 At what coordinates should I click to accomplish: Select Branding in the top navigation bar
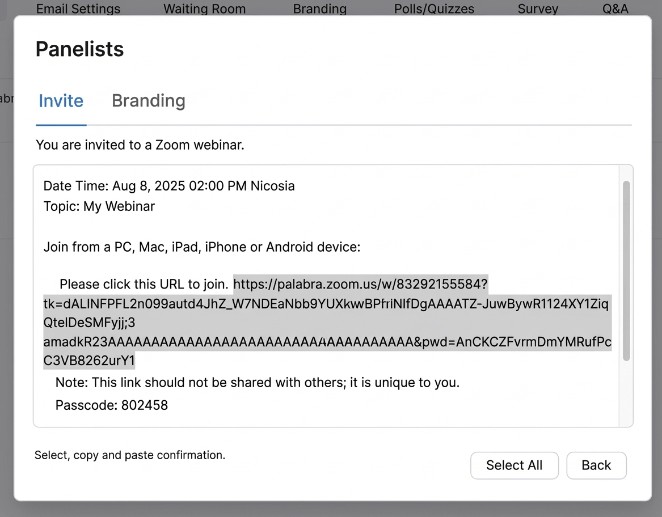tap(319, 9)
